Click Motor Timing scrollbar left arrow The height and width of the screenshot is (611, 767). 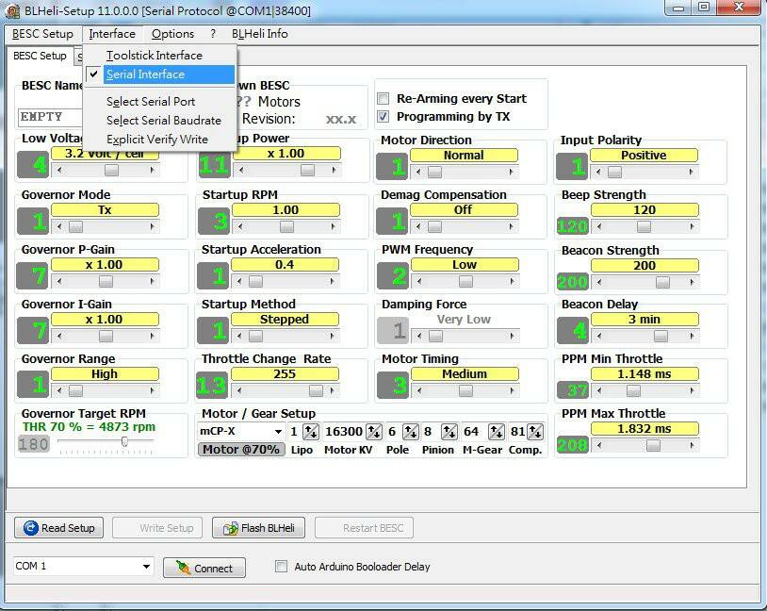pyautogui.click(x=419, y=390)
